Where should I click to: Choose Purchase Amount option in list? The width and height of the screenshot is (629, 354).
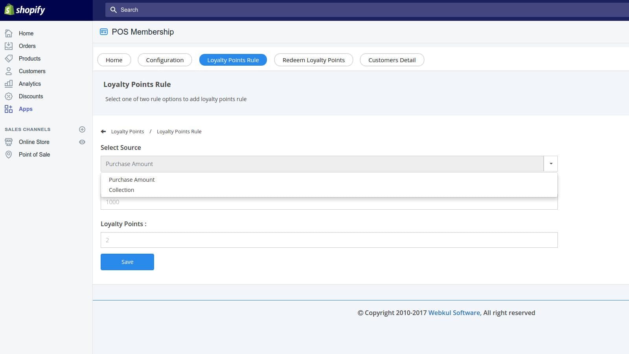click(132, 180)
